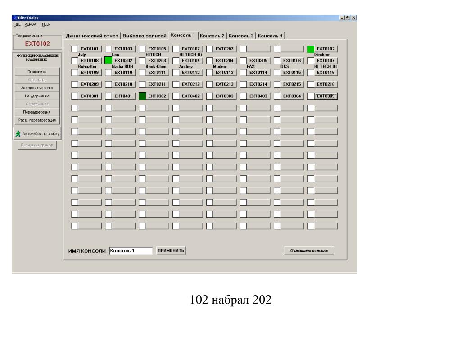Click the EXT0301 extension button
The height and width of the screenshot is (346, 461).
pyautogui.click(x=90, y=96)
